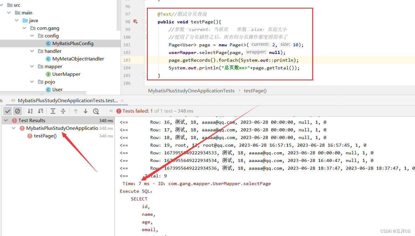Close the MybatisPlusStudyOneApplicationTests run tab

(122, 100)
